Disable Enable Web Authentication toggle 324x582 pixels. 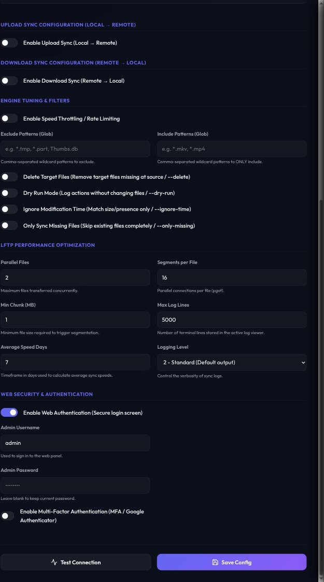point(9,413)
